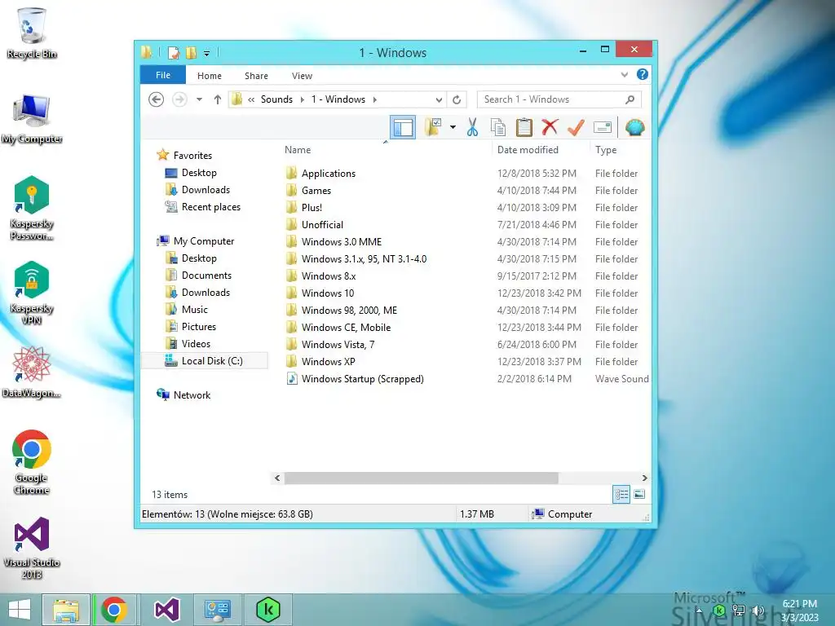Sort by the Name column header
Viewport: 835px width, 626px height.
tap(298, 150)
